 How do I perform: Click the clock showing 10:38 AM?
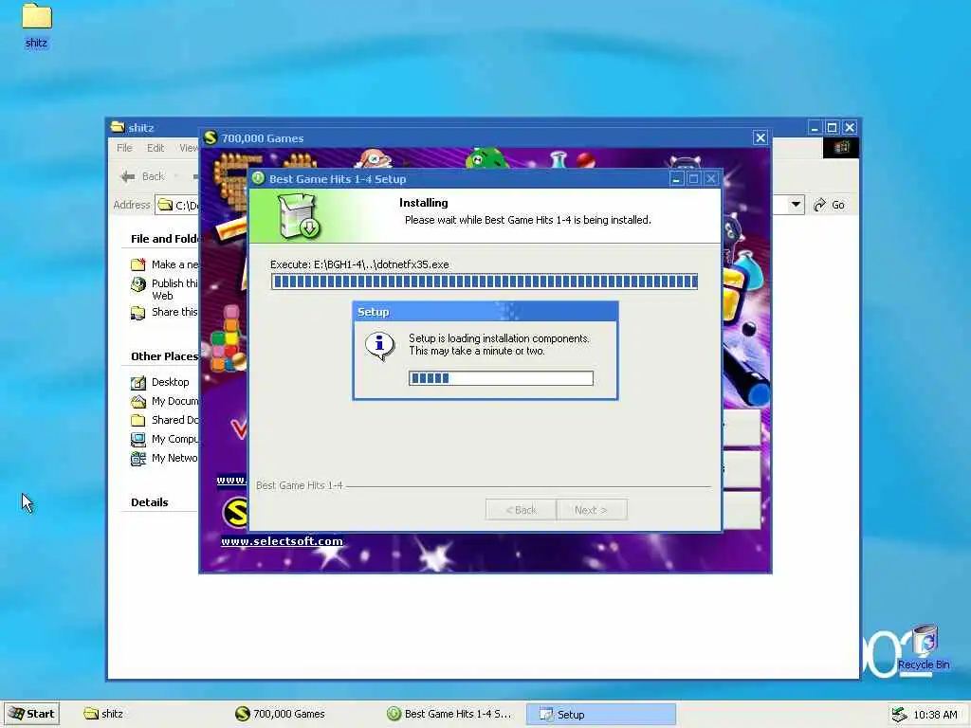[935, 715]
